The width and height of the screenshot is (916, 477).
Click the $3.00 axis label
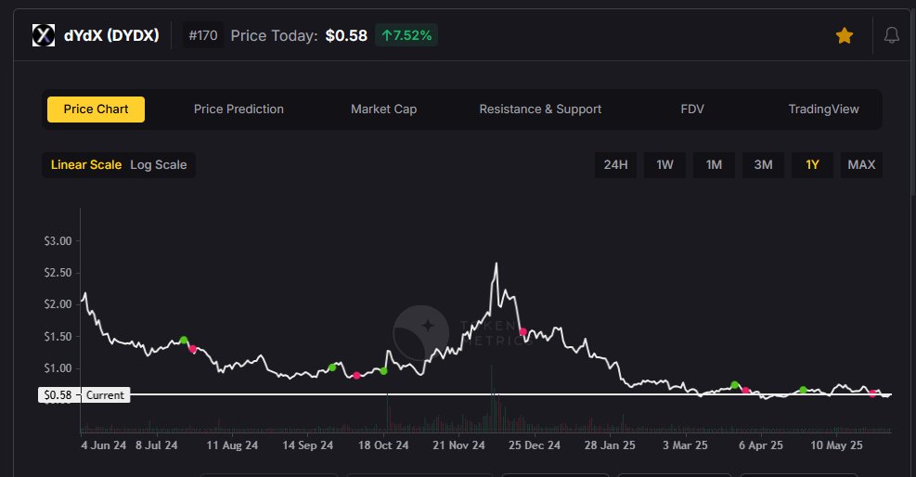58,241
